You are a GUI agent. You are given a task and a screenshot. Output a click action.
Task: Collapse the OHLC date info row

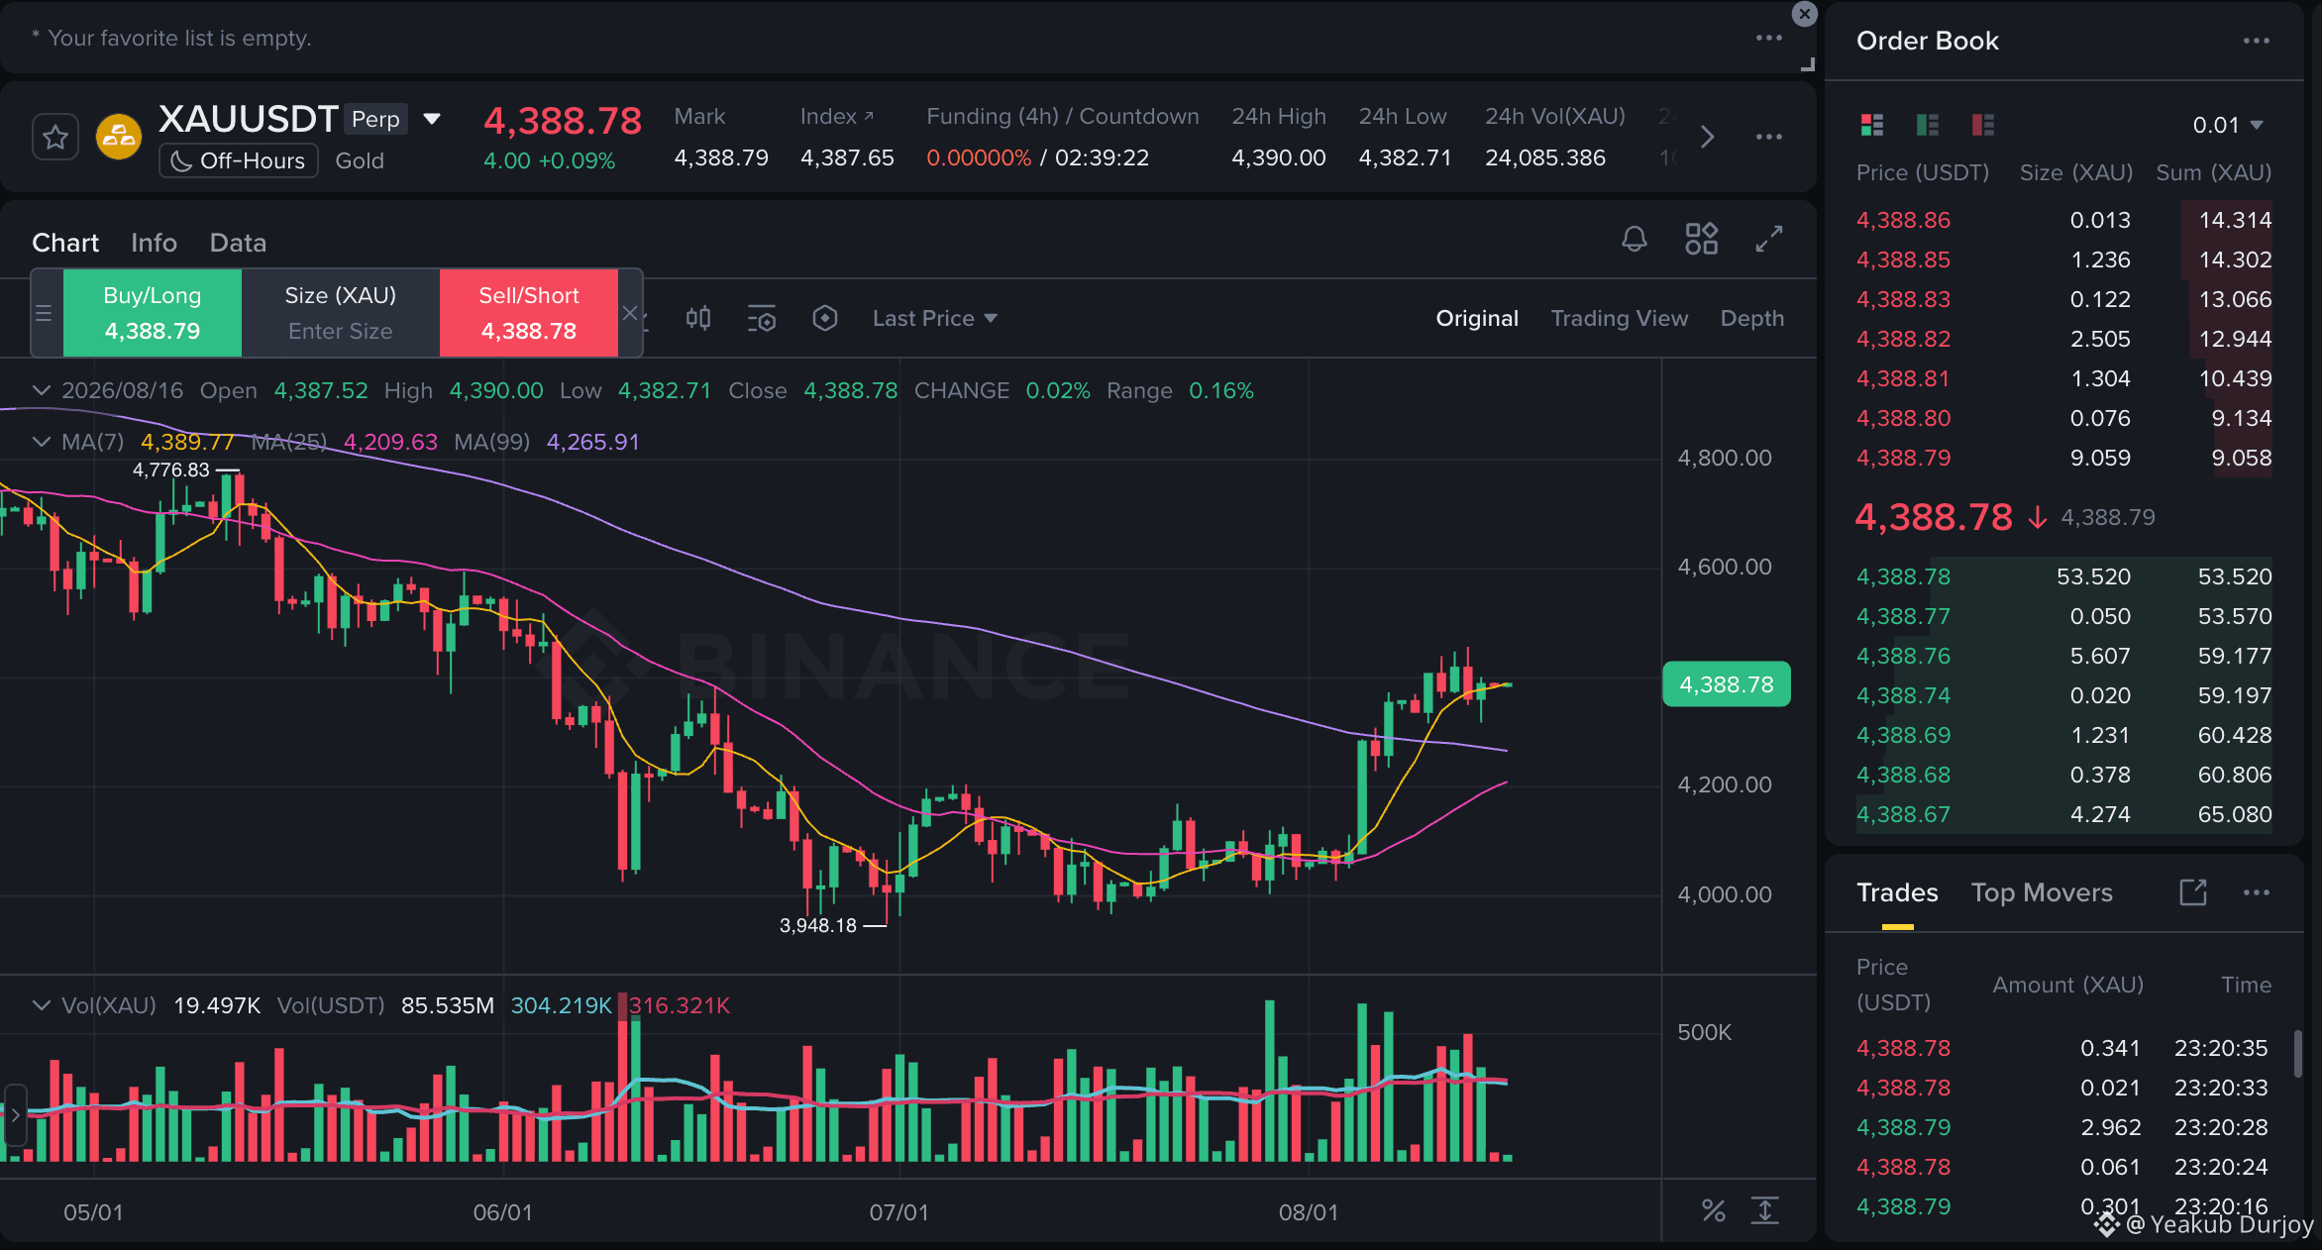click(x=41, y=390)
